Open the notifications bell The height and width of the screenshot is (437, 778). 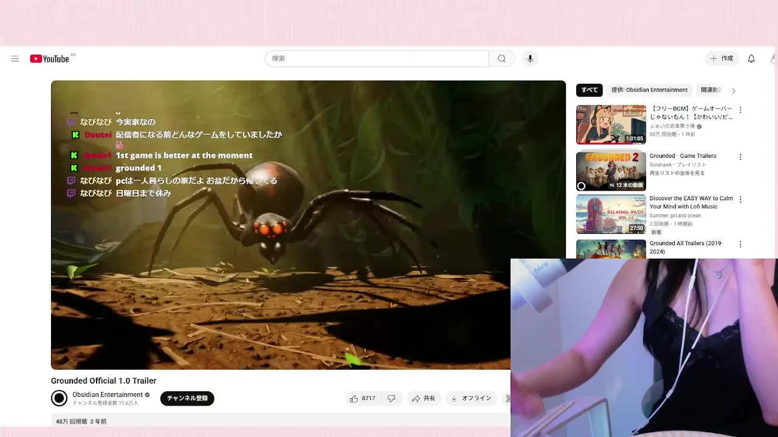(x=751, y=59)
